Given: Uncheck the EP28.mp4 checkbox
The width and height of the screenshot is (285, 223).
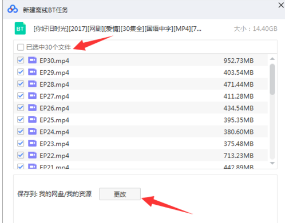Looking at the screenshot, I should 21,84.
